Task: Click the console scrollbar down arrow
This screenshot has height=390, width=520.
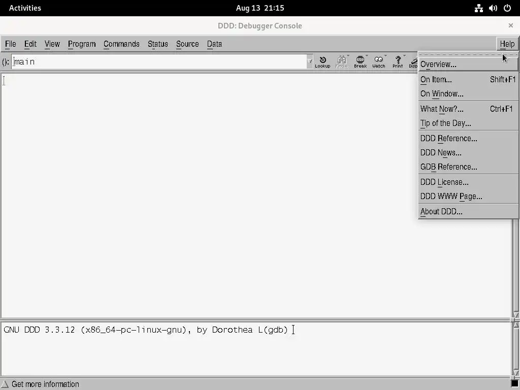Action: 516,373
